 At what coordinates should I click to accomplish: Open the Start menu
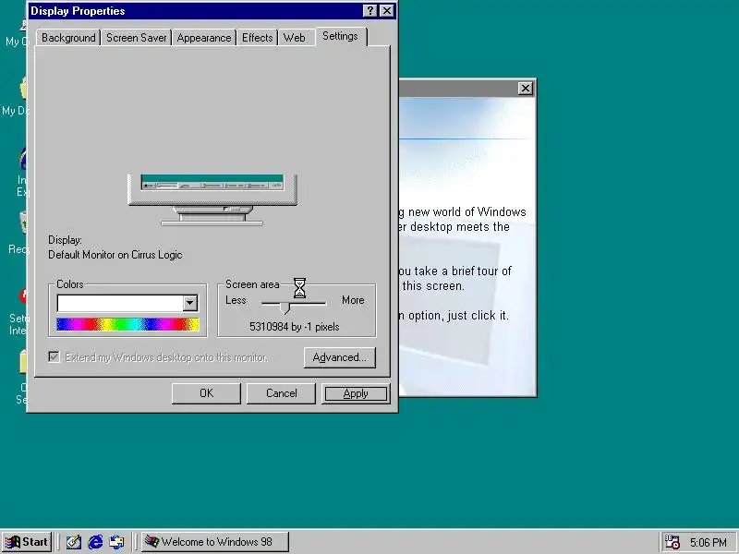click(27, 542)
